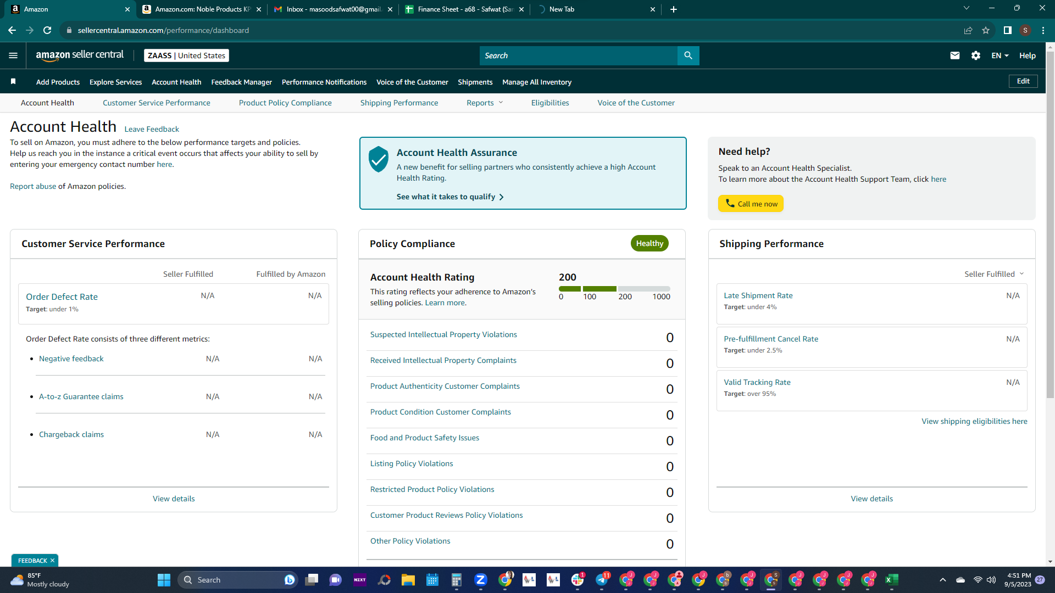Open the Chrome profile avatar

click(1025, 30)
